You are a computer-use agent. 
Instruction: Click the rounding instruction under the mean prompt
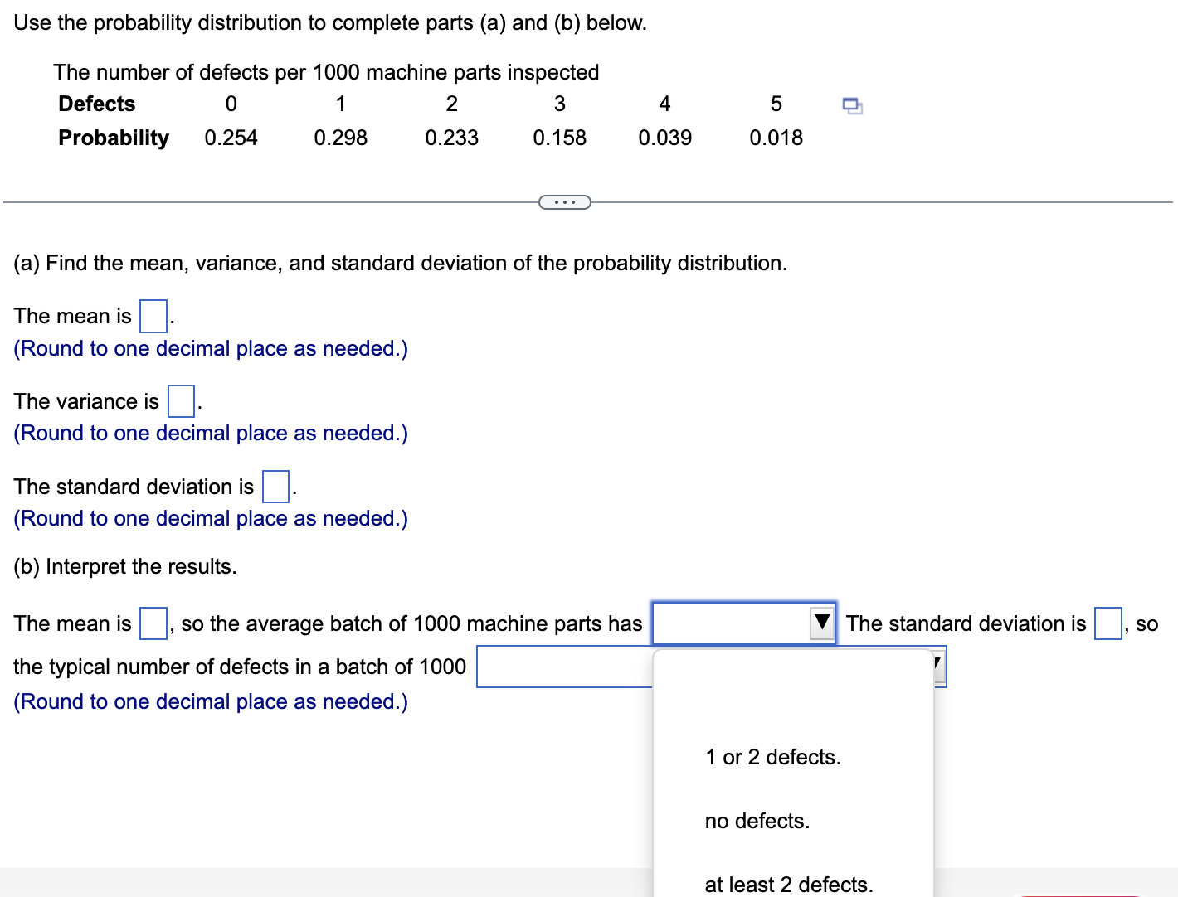(210, 348)
